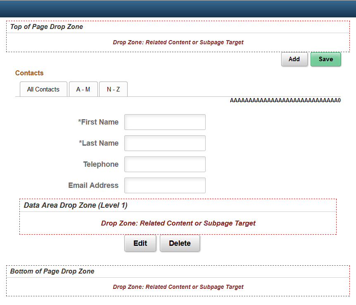This screenshot has width=356, height=305.
Task: Click the Level 1 subpage target text
Action: tap(178, 223)
